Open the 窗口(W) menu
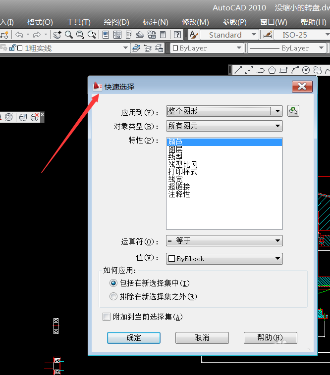 (274, 22)
